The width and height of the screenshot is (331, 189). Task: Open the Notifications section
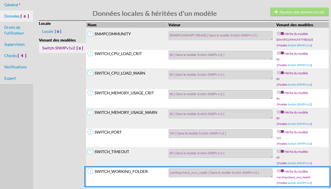click(x=16, y=67)
